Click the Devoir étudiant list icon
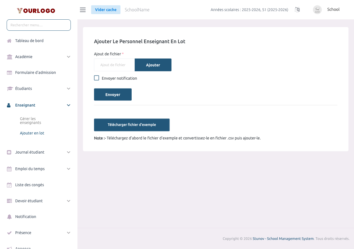 (x=9, y=201)
